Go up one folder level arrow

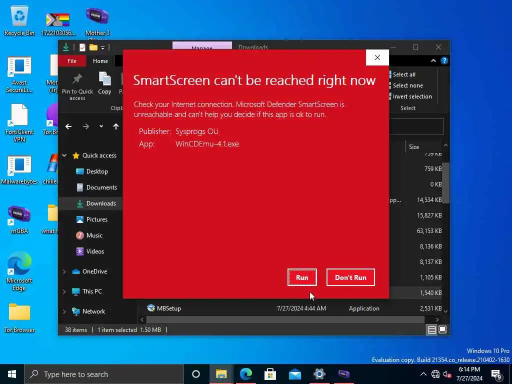point(116,126)
